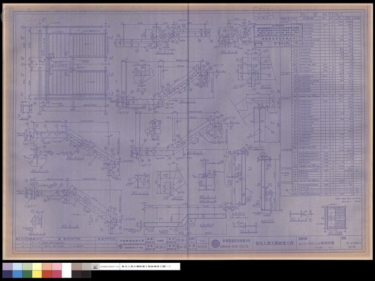Pick the light blue calibration swatch
Viewport: 375px width, 281px height.
click(18, 267)
